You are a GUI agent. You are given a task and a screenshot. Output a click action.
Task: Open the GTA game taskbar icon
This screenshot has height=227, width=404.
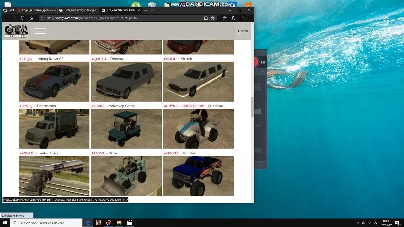click(98, 223)
